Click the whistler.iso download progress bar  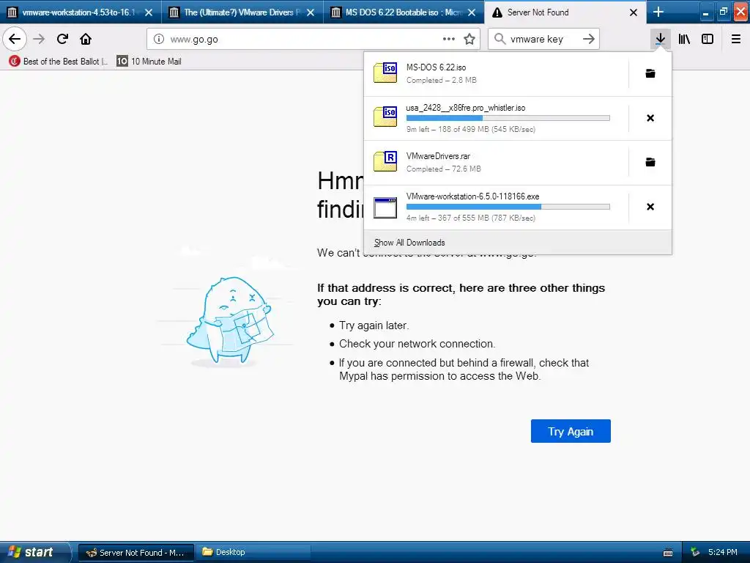508,118
